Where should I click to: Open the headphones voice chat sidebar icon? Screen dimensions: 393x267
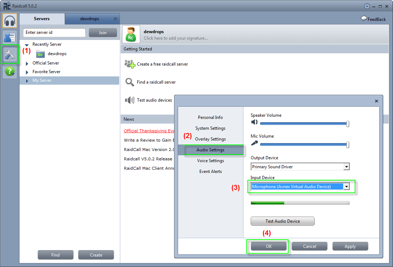click(x=10, y=21)
